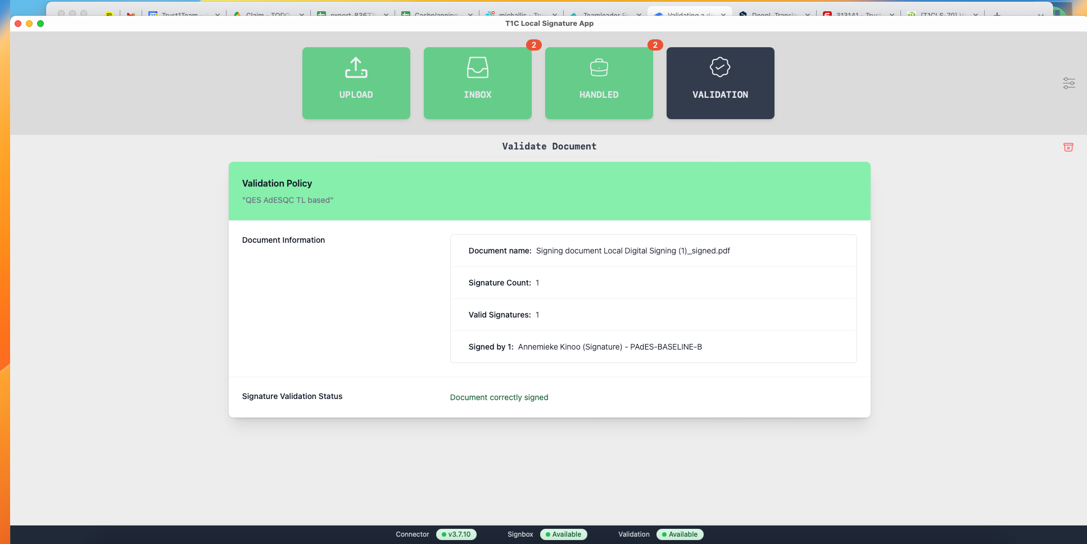Click the "Signed by 1: Annemieke Kinoo" row
The image size is (1087, 544).
click(653, 347)
